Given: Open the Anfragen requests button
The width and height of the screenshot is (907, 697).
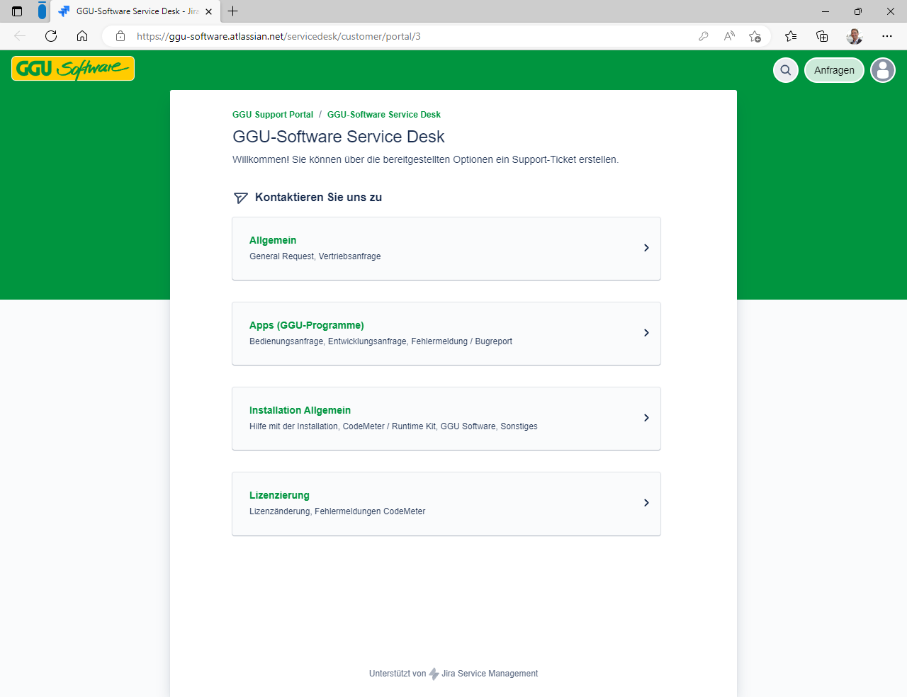Looking at the screenshot, I should coord(834,70).
